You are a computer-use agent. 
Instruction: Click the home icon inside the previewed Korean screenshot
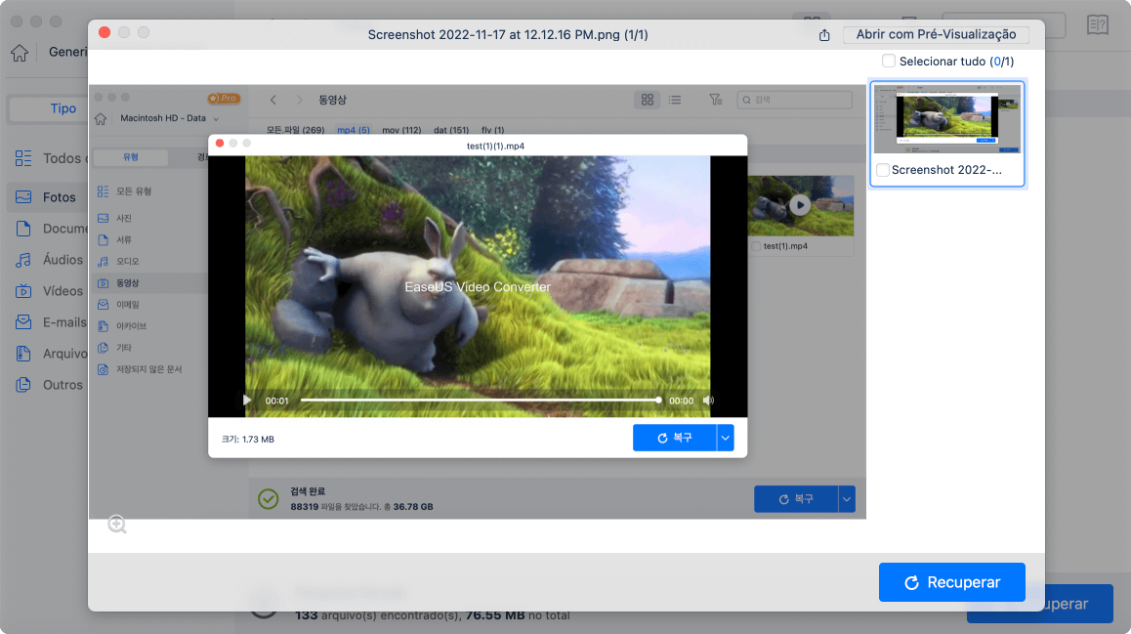[x=101, y=119]
